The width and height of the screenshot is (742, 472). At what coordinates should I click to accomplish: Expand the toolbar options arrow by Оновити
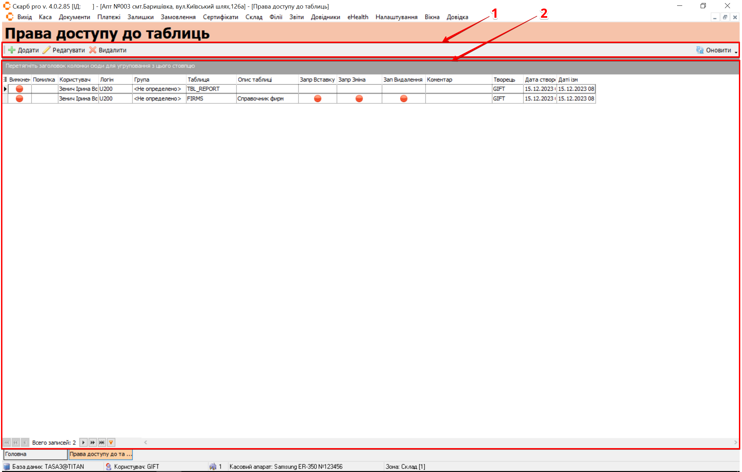coord(736,52)
